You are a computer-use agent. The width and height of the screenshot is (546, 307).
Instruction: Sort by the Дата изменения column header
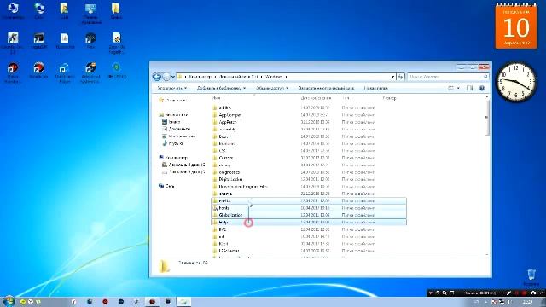316,98
